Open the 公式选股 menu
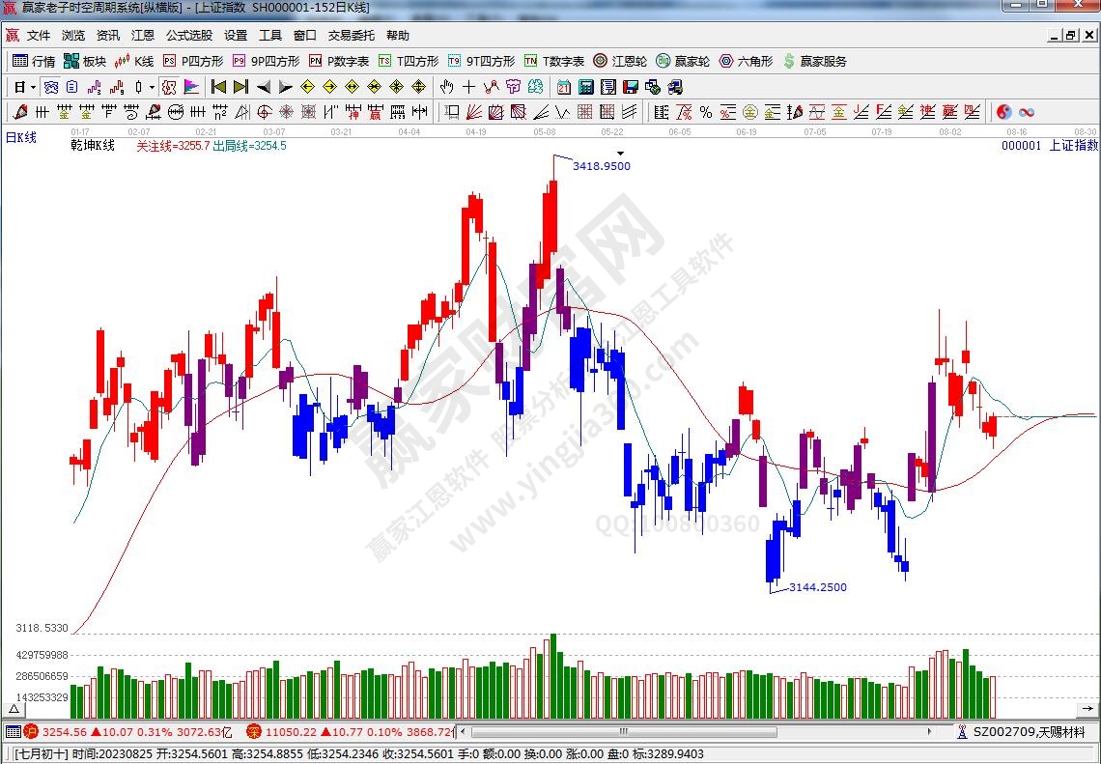Screen dimensions: 1101x764 pyautogui.click(x=188, y=36)
